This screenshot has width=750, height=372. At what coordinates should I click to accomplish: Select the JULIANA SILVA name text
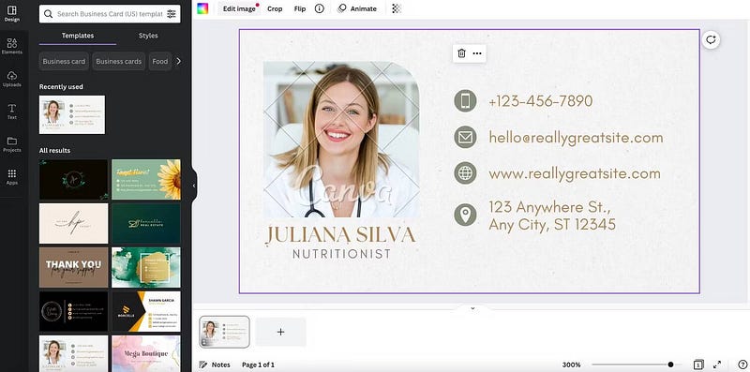point(340,236)
